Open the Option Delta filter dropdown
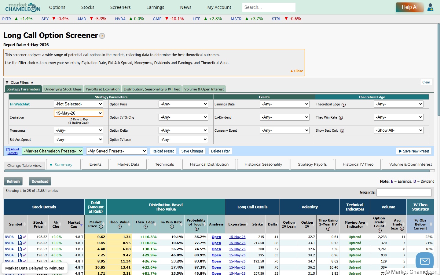The width and height of the screenshot is (440, 275). (183, 130)
